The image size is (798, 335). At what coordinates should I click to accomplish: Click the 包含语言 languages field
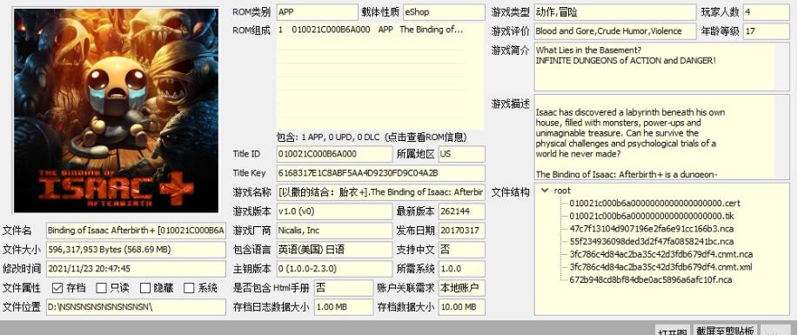(x=334, y=250)
